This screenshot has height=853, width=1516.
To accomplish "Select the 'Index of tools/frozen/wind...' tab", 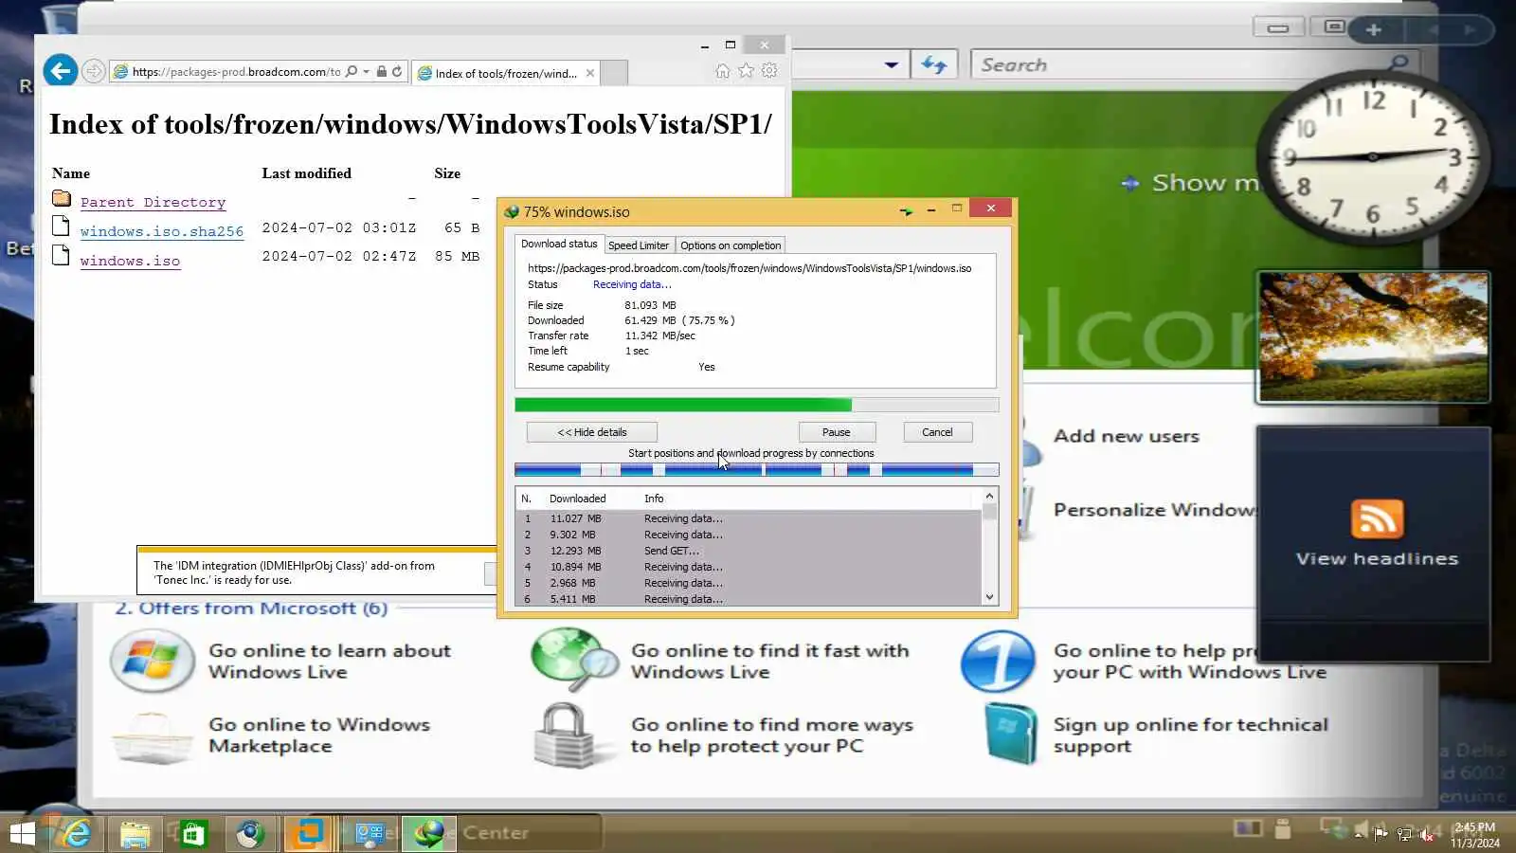I will point(506,73).
